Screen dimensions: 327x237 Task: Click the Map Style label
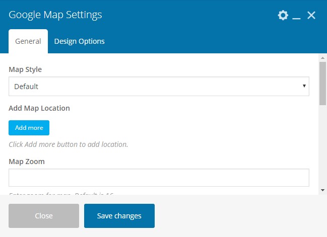pos(25,69)
